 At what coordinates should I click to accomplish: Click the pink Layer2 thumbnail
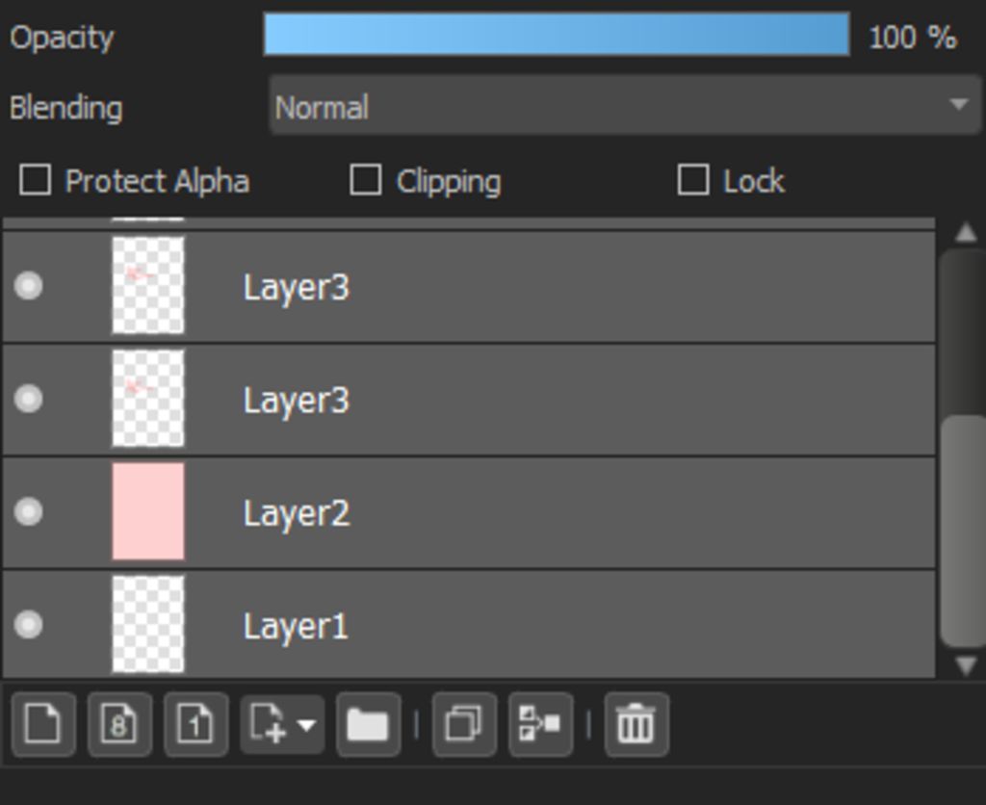[148, 511]
